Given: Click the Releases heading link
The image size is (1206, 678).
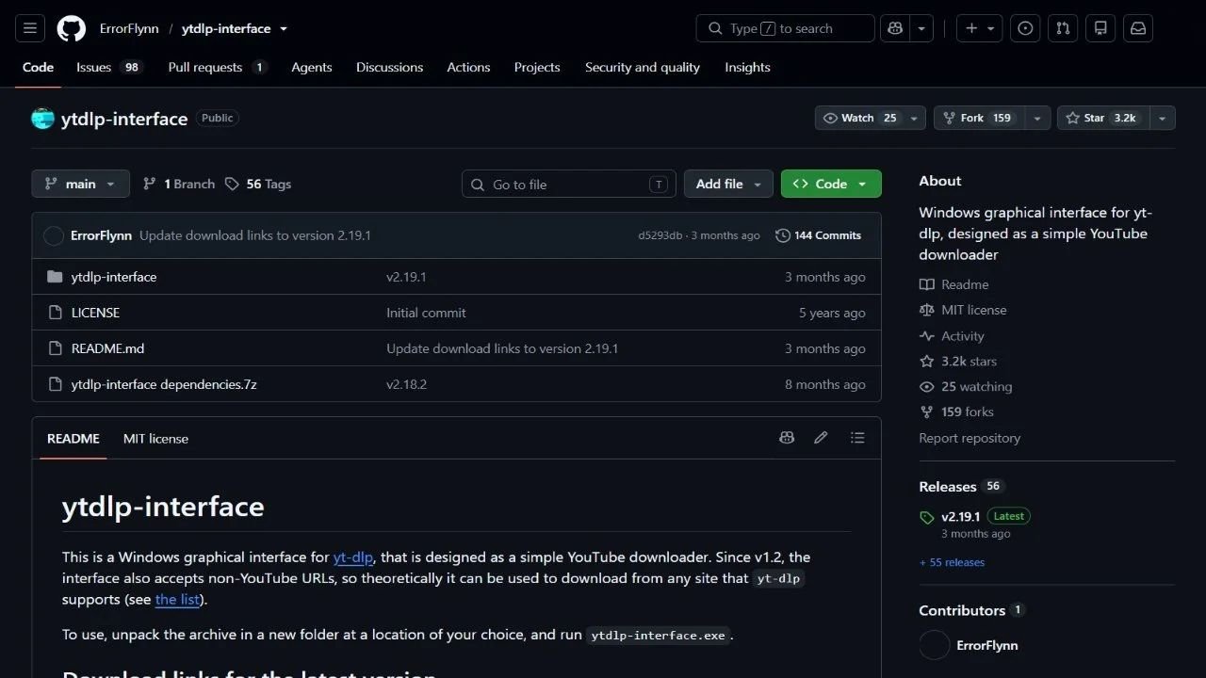Looking at the screenshot, I should (948, 486).
